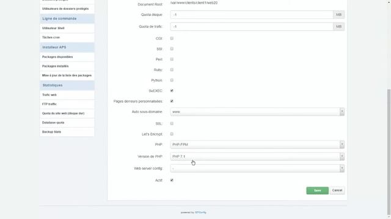Viewport: 391px width, 219px height.
Task: Click the Cancel button
Action: [337, 190]
